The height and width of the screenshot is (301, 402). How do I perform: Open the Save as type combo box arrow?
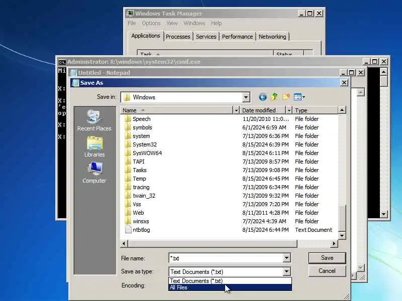[286, 271]
